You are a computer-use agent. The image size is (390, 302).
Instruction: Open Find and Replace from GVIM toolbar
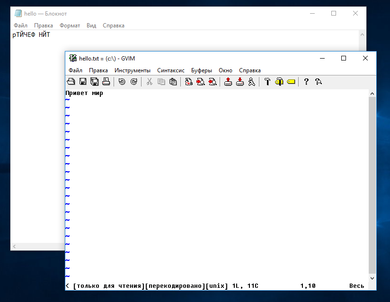click(x=189, y=81)
